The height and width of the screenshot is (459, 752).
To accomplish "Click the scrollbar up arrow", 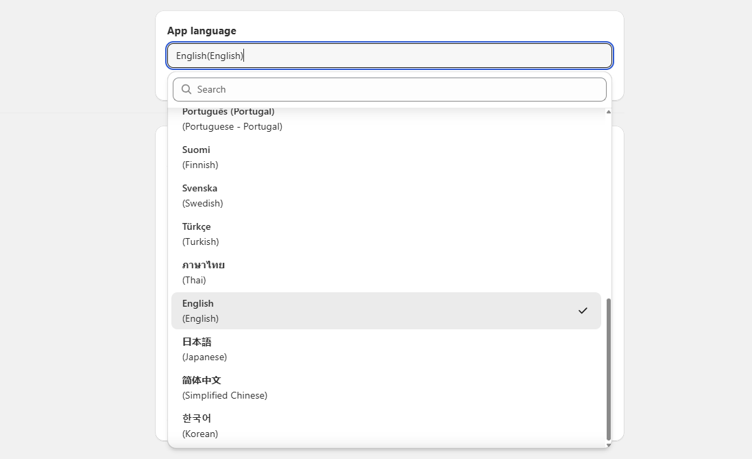I will pos(609,112).
